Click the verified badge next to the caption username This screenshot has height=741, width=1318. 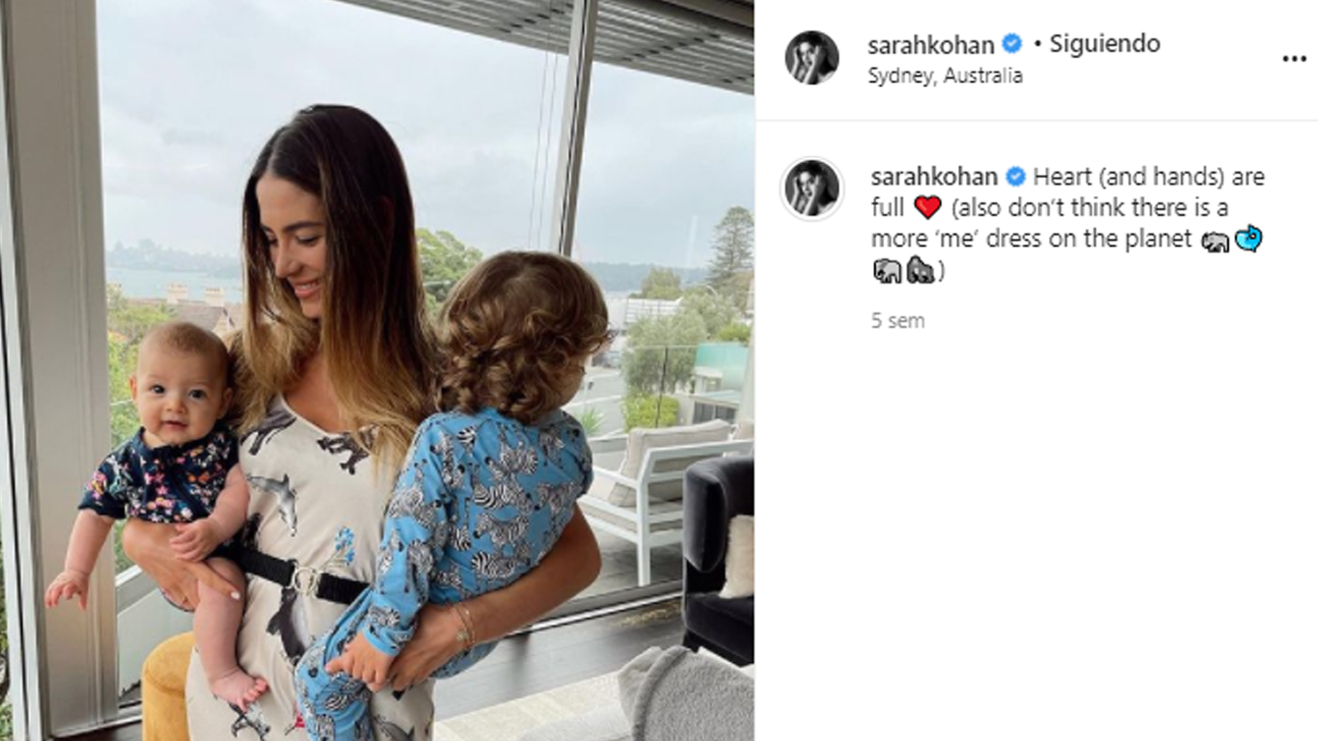pos(1016,177)
